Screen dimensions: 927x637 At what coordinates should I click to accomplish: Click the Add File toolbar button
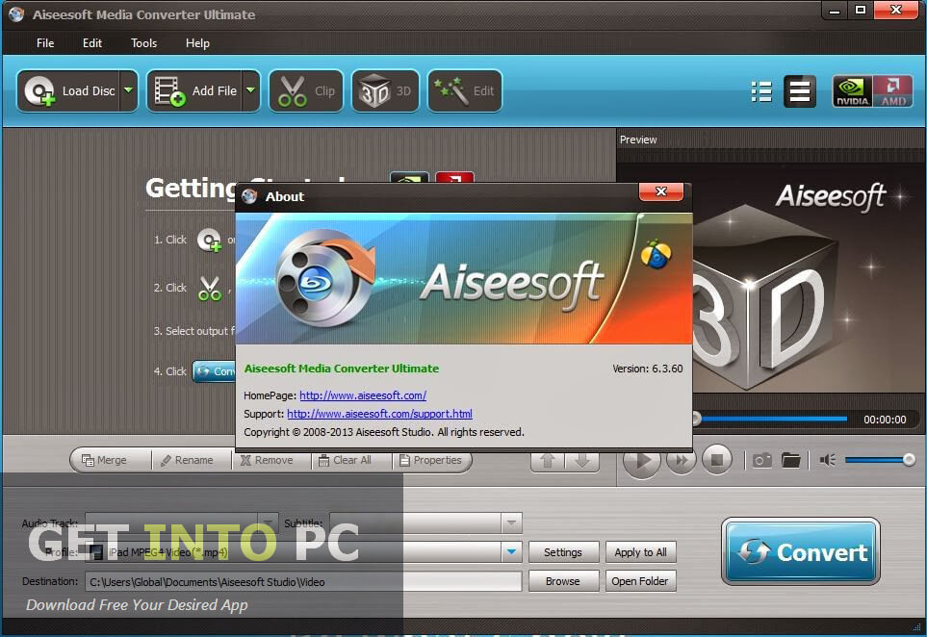pos(194,91)
